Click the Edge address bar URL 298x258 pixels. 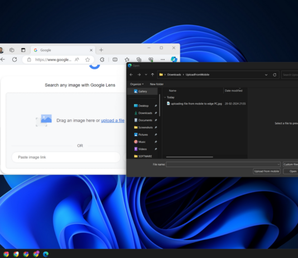click(x=53, y=60)
